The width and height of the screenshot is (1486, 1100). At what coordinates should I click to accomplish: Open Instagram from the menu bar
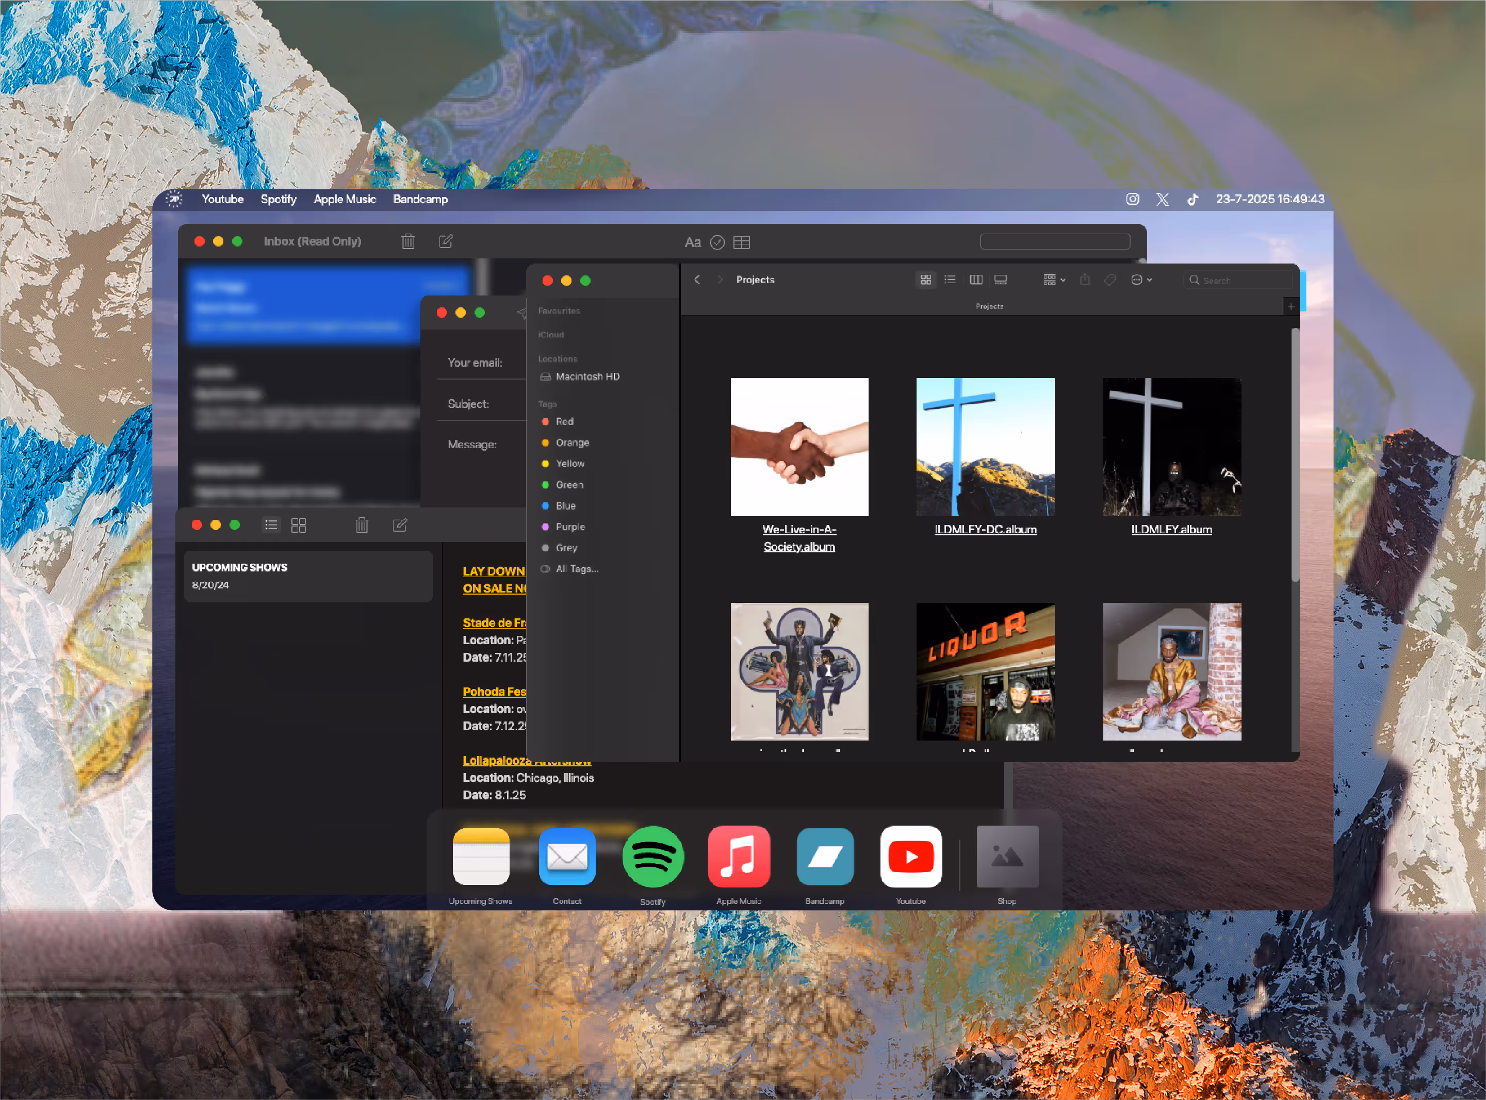tap(1132, 199)
